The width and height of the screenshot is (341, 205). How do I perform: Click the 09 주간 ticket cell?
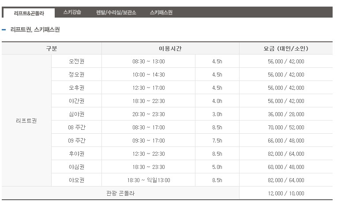(76, 140)
